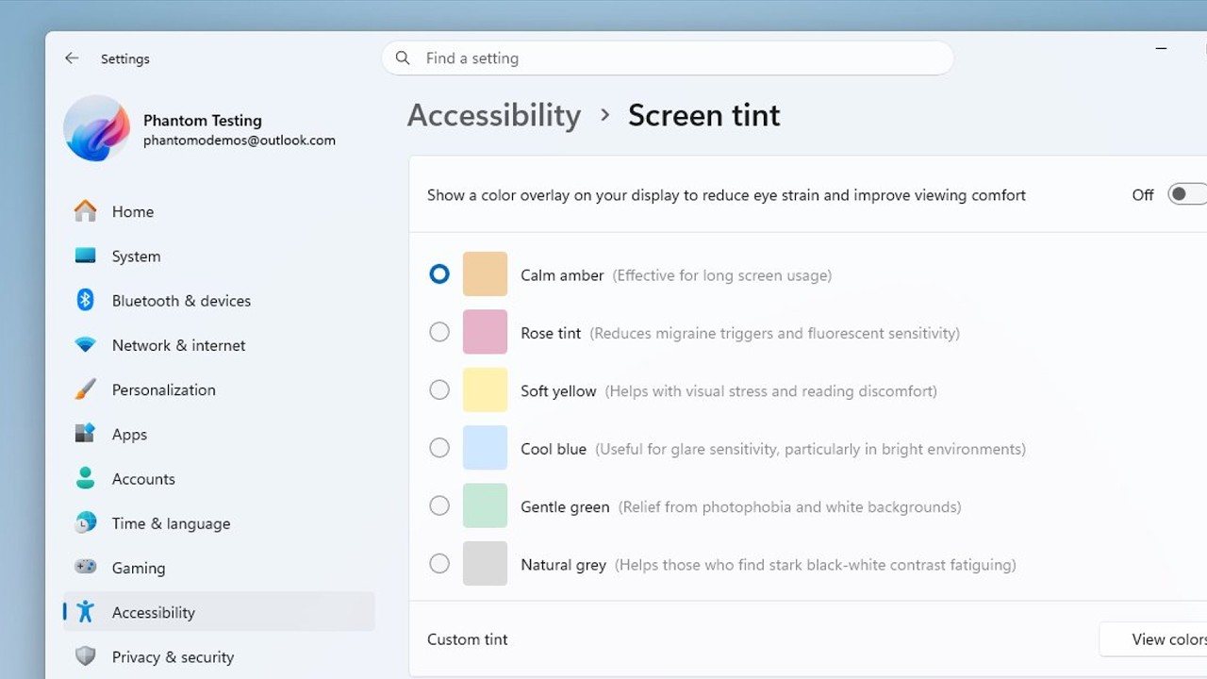Click the Network wifi icon
Viewport: 1207px width, 679px height.
pyautogui.click(x=85, y=345)
